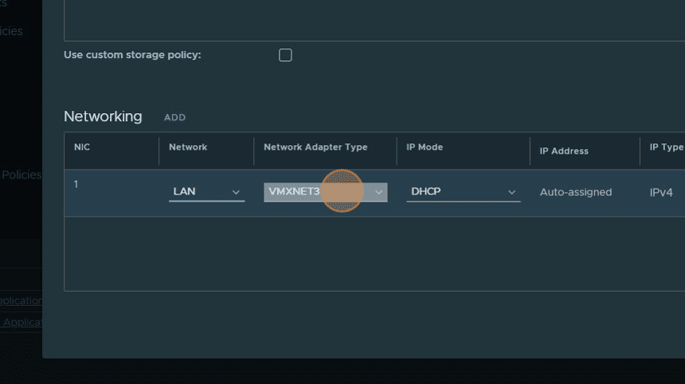Image resolution: width=685 pixels, height=384 pixels.
Task: Open the LAN network dropdown
Action: (206, 192)
